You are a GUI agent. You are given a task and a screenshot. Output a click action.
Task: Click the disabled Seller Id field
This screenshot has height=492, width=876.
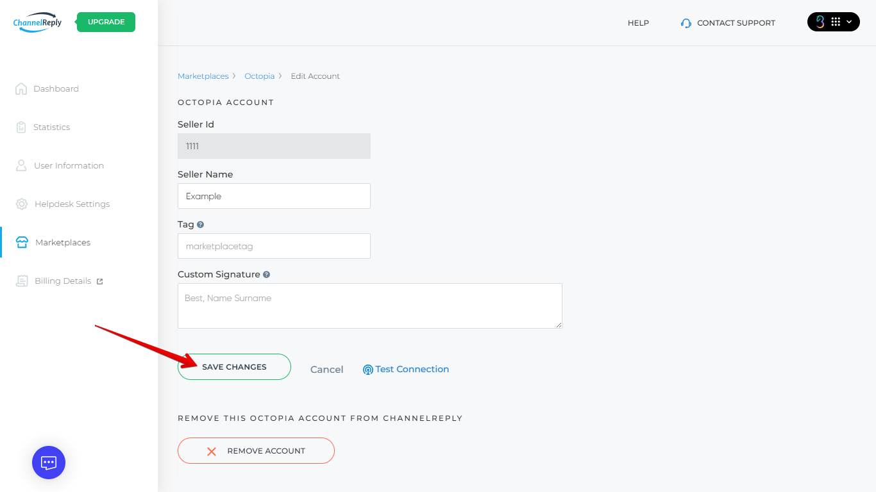point(274,146)
